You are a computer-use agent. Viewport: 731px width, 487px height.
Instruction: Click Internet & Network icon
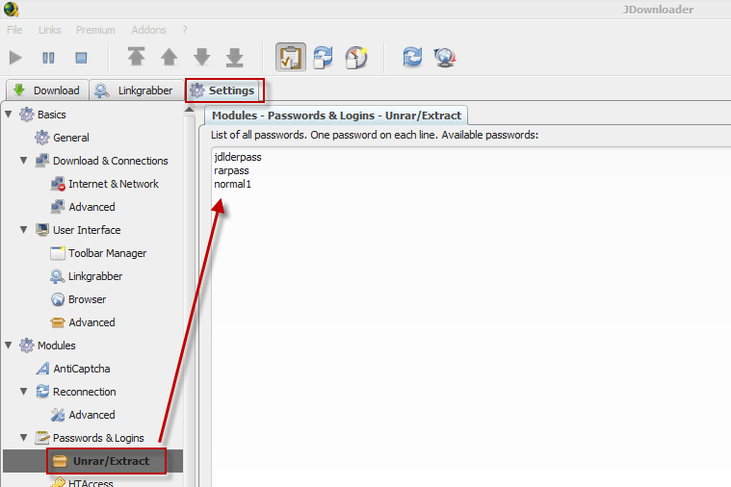click(x=58, y=184)
